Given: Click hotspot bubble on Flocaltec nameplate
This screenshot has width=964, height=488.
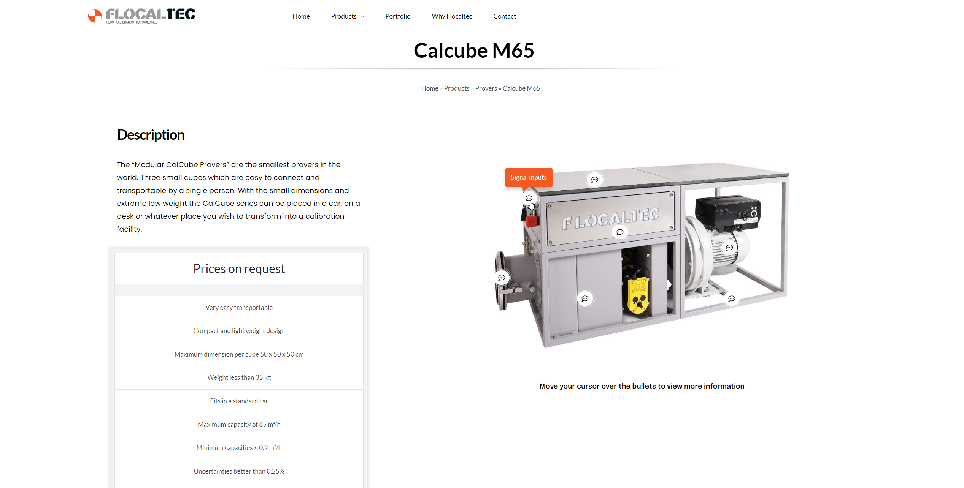Looking at the screenshot, I should point(620,232).
